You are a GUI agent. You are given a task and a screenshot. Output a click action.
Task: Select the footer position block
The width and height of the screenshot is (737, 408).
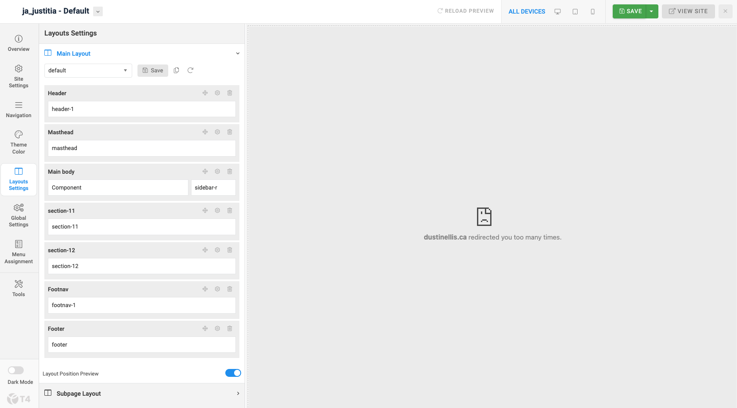coord(142,345)
